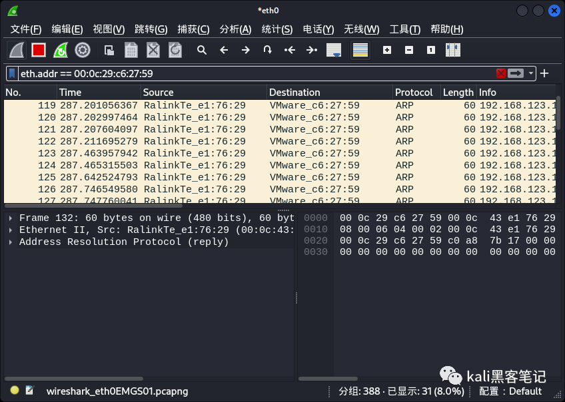
Task: Apply display filter arrow button
Action: click(x=516, y=73)
